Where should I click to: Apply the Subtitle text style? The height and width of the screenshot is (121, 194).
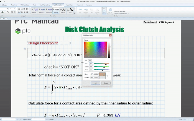pos(63,11)
